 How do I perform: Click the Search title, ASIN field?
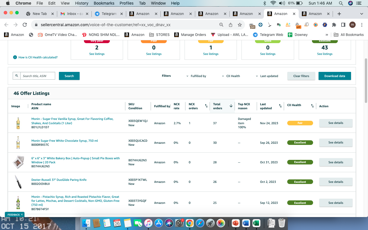(38, 76)
